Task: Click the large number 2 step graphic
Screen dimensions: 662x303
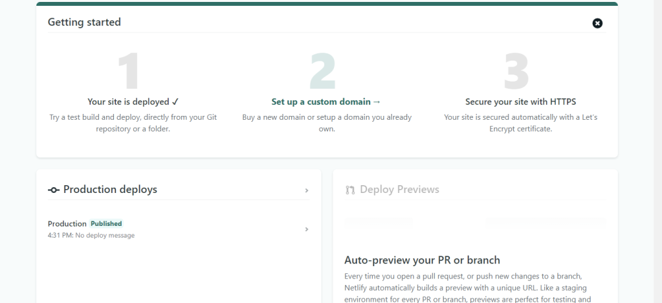Action: [322, 71]
